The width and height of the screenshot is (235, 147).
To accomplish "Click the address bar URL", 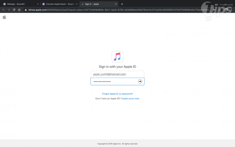I will tap(119, 10).
